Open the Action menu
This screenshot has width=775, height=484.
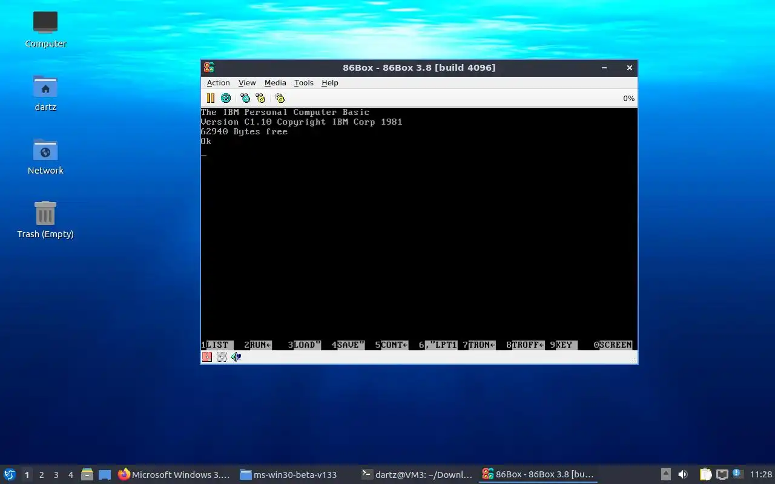[218, 83]
